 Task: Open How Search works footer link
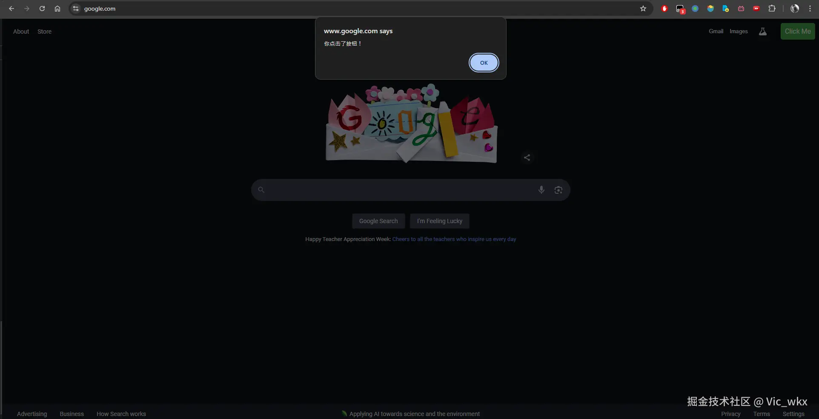(x=121, y=414)
